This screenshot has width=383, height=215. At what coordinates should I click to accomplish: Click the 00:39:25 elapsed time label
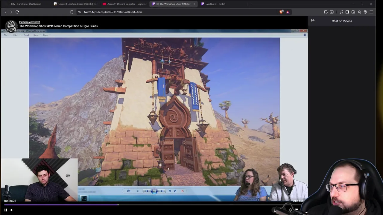click(10, 201)
